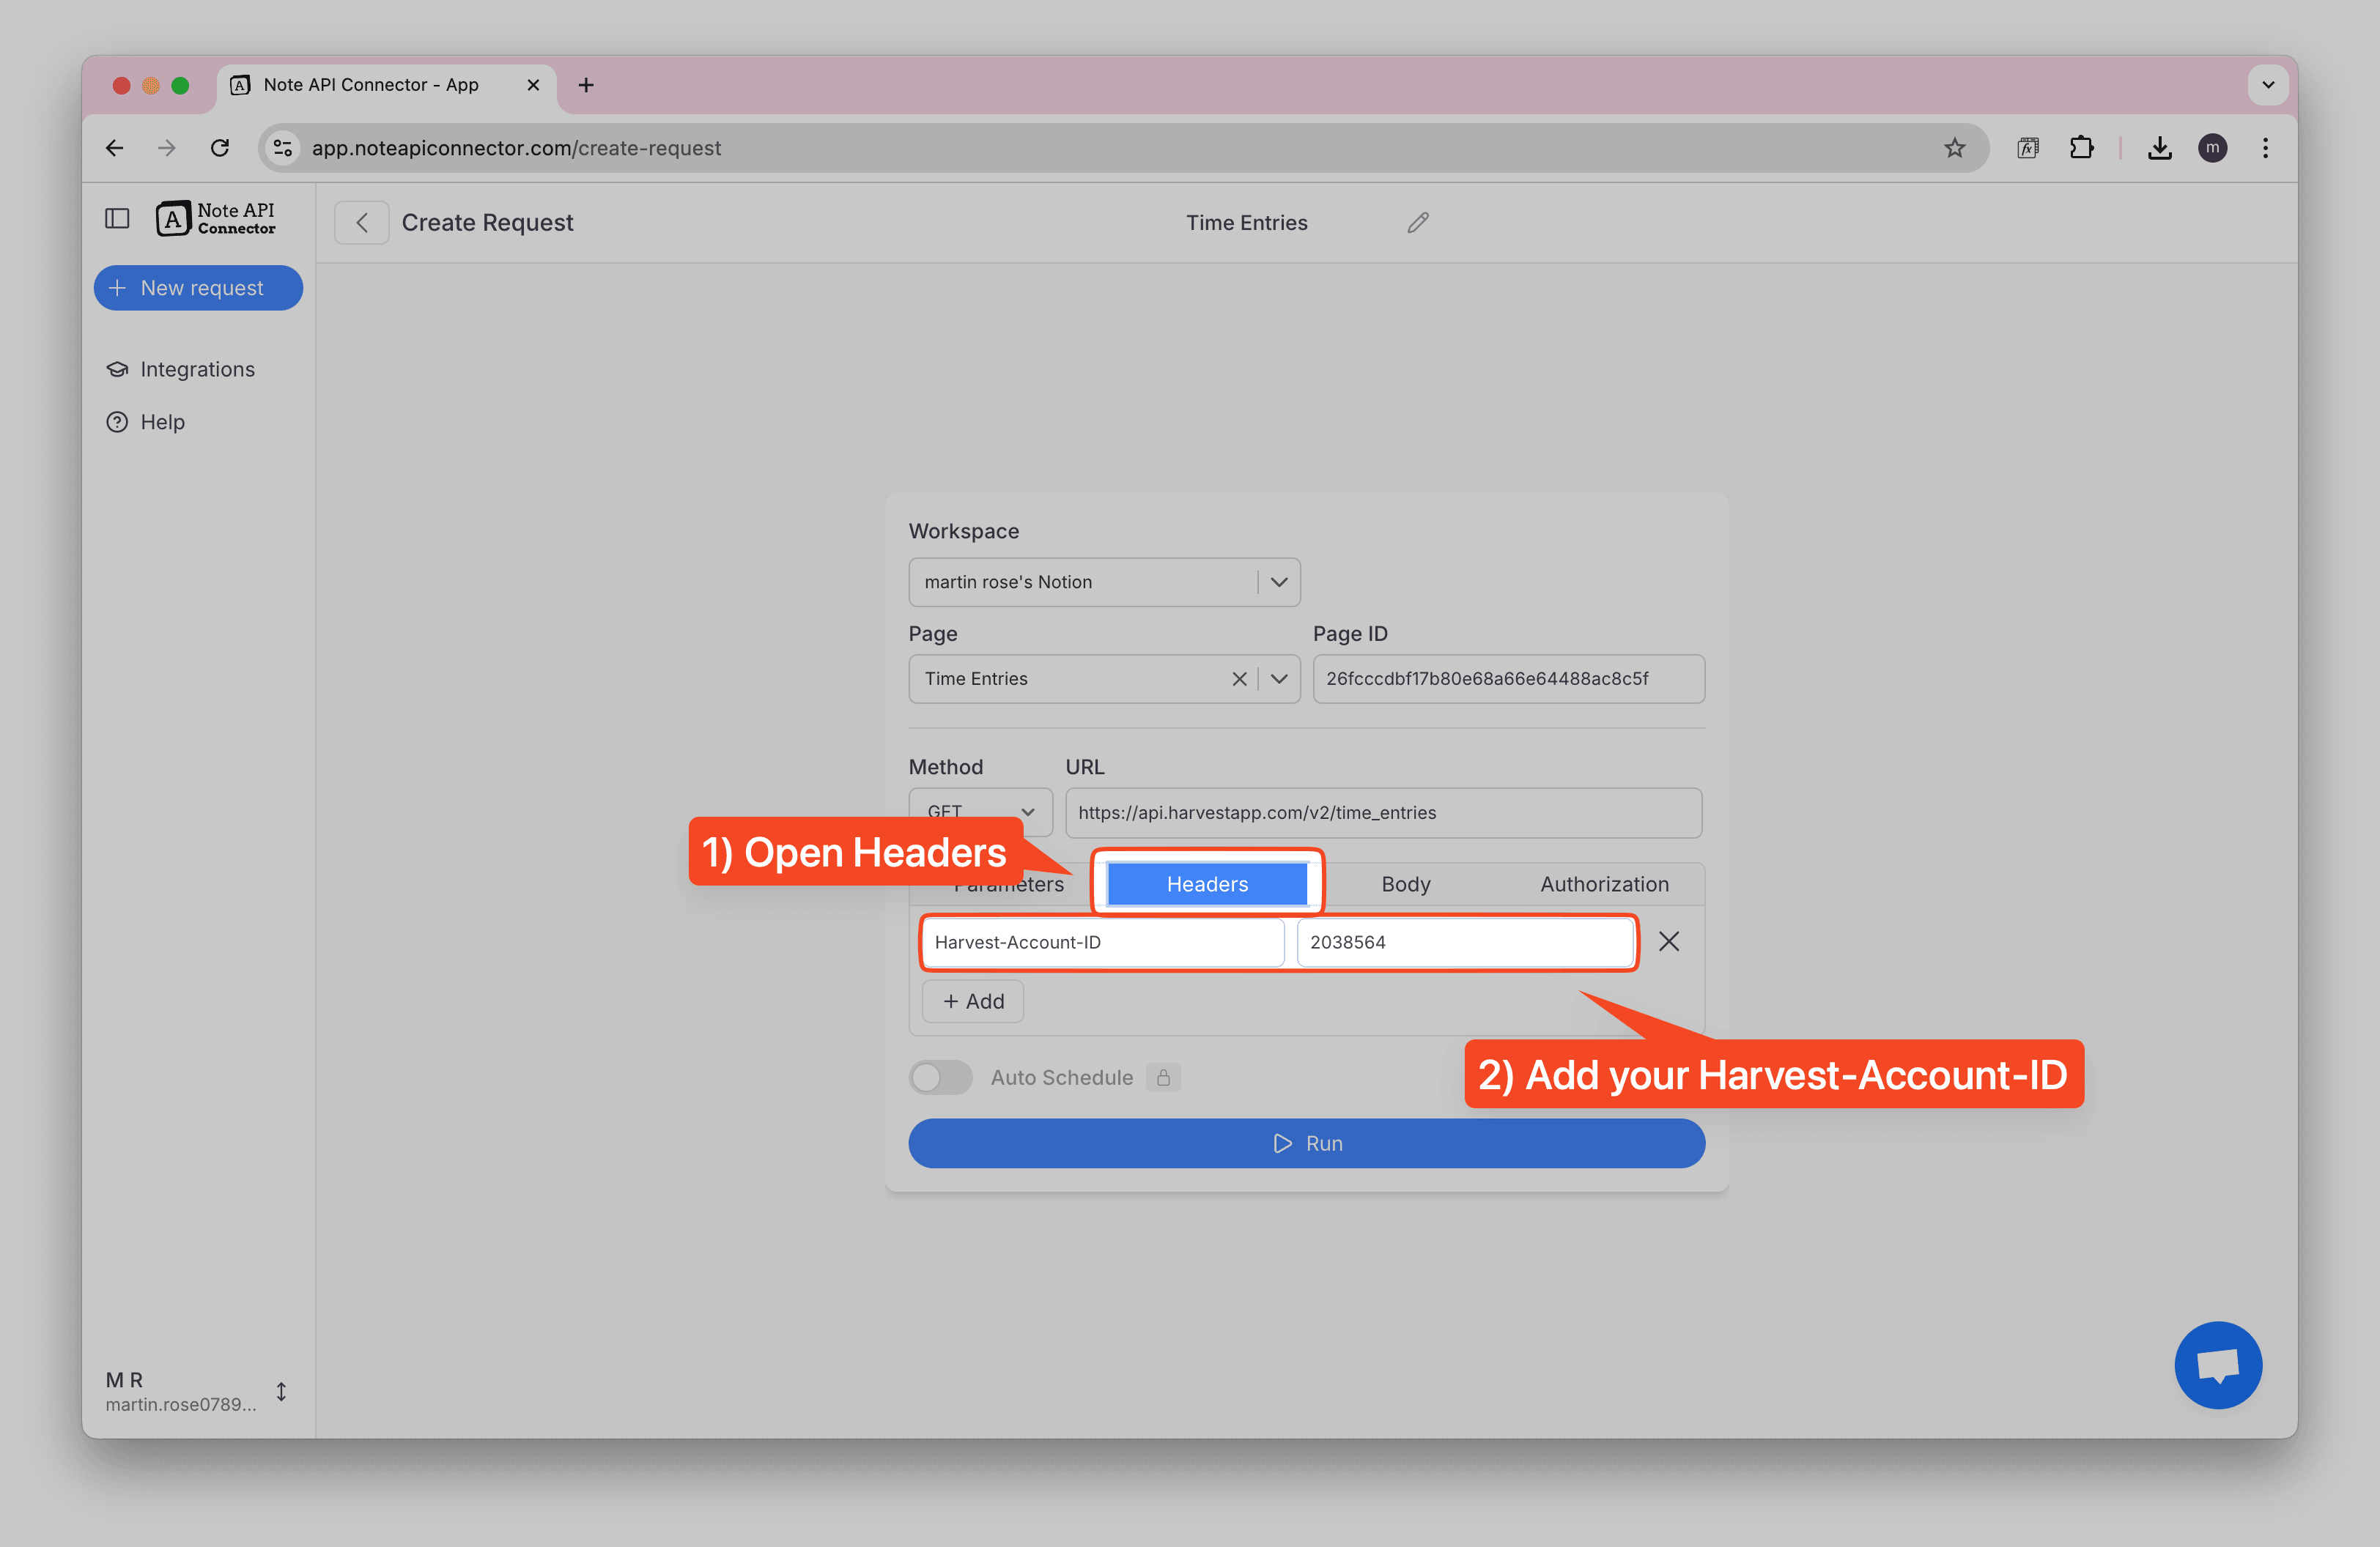Image resolution: width=2380 pixels, height=1547 pixels.
Task: Edit the Time Entries title with the pencil icon
Action: pos(1418,222)
